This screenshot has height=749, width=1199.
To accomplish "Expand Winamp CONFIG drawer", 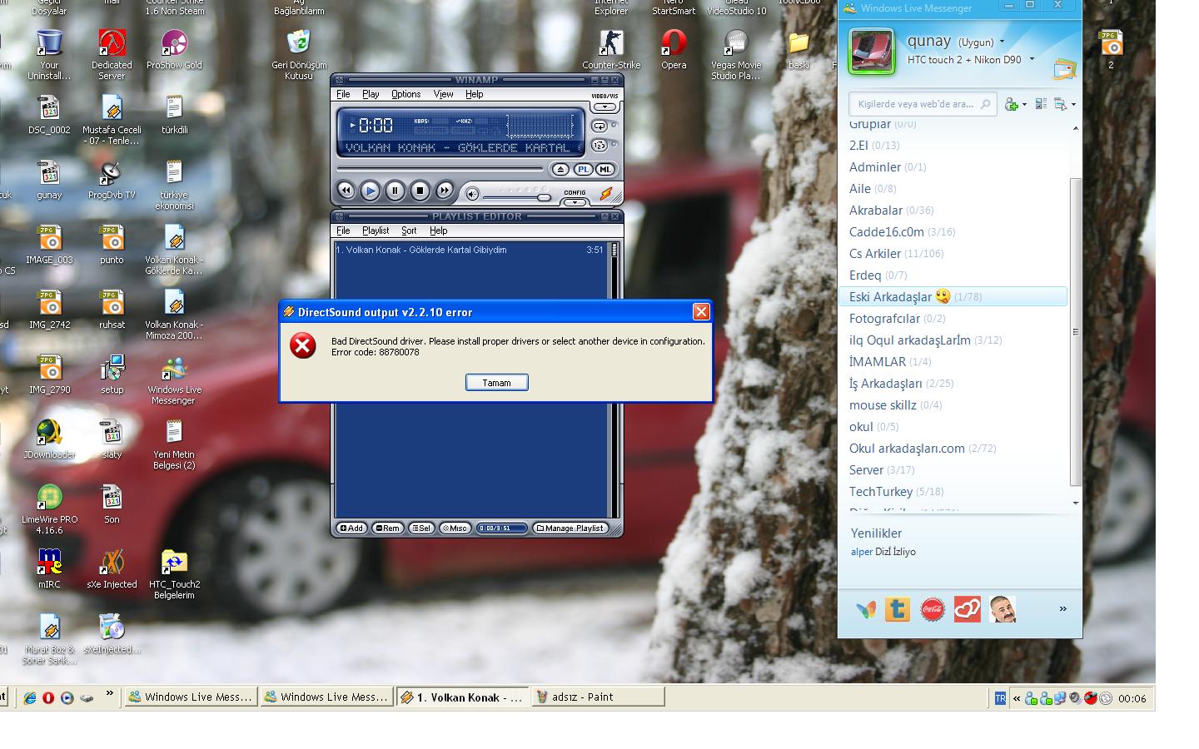I will point(575,202).
